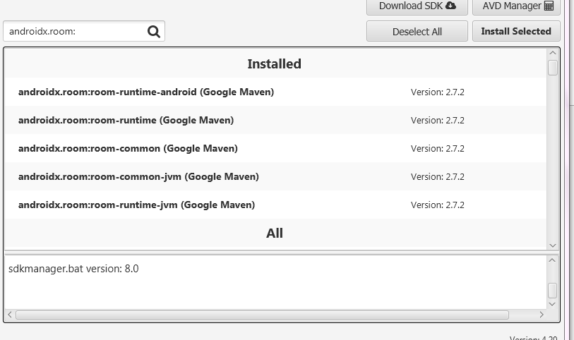Click package list scroll up arrow

point(553,53)
